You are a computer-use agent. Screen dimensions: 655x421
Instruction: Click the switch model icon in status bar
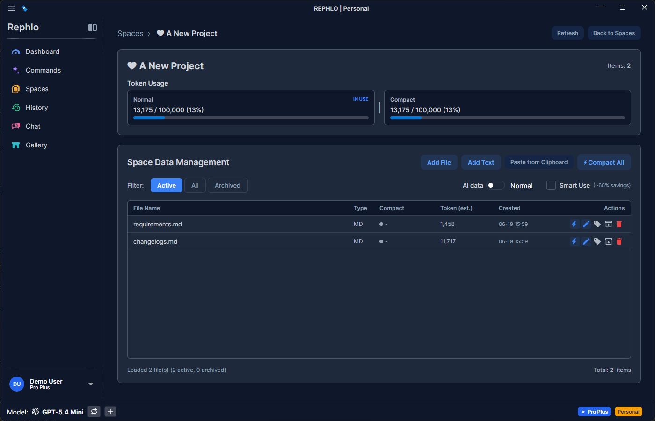(94, 412)
